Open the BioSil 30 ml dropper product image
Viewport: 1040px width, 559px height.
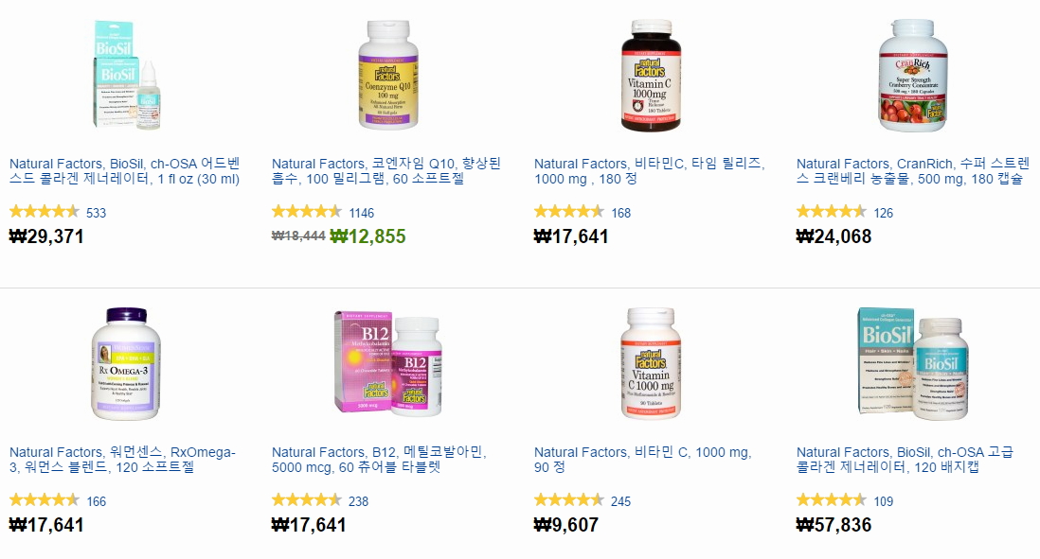coord(126,75)
